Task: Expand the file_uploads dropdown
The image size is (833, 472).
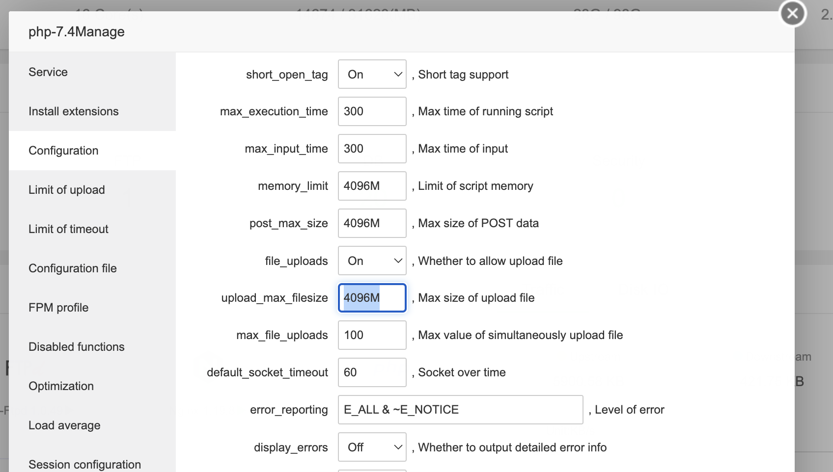Action: click(x=372, y=261)
